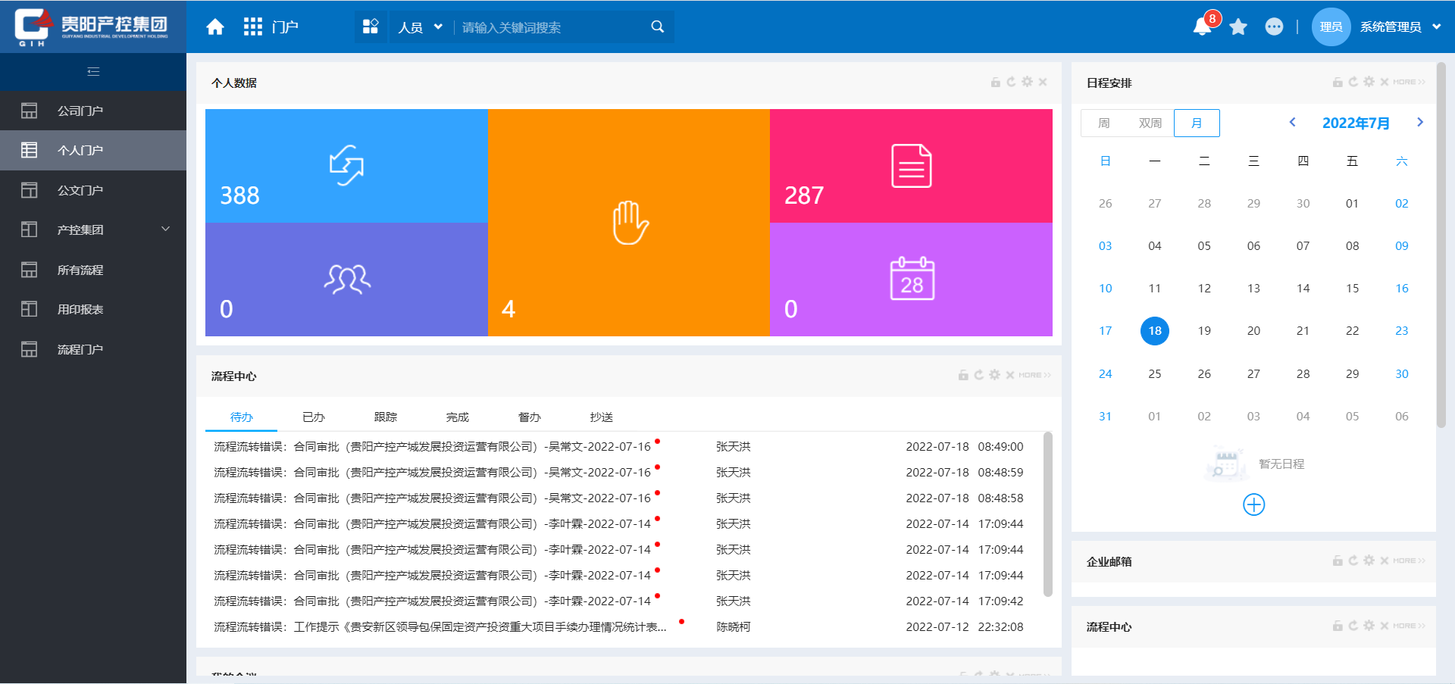The image size is (1455, 684).
Task: Close the 个人数据 panel
Action: tap(1043, 82)
